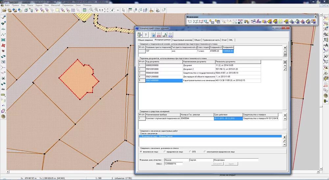Delete the selected customer from list

click(x=285, y=145)
